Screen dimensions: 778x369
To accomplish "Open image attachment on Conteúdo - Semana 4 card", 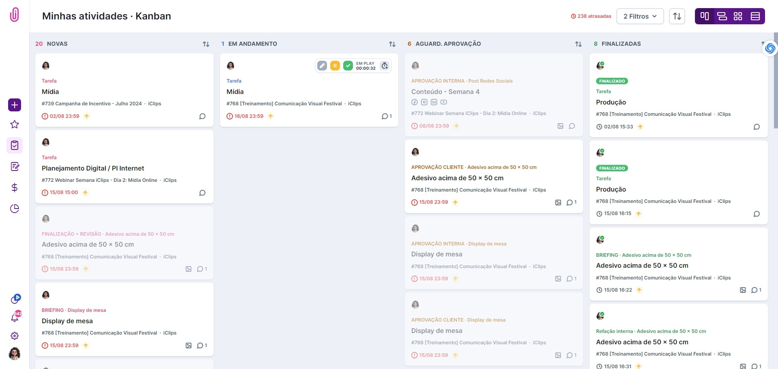I will (560, 126).
